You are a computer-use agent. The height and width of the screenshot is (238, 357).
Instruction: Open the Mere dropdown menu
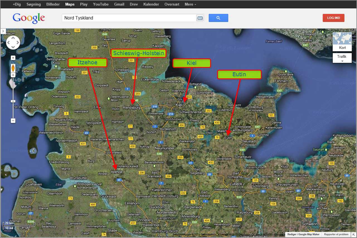pyautogui.click(x=190, y=4)
